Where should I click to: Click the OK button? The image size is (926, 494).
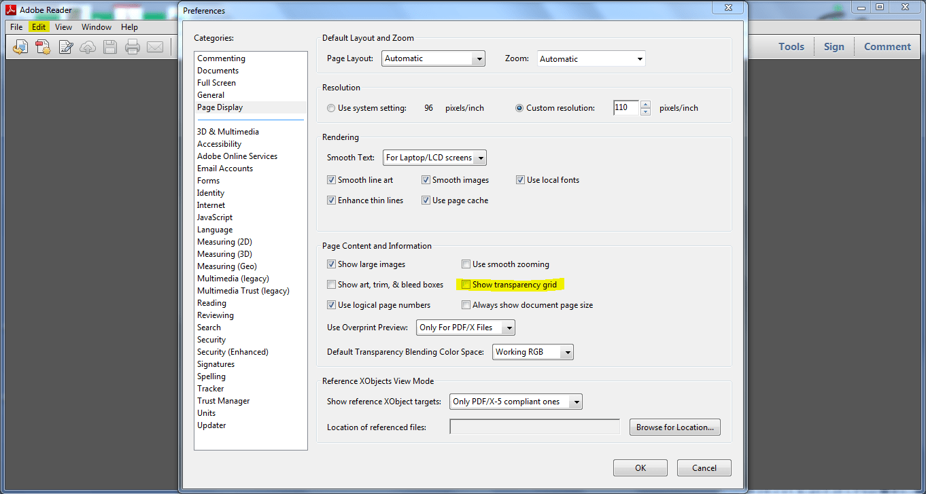tap(640, 467)
